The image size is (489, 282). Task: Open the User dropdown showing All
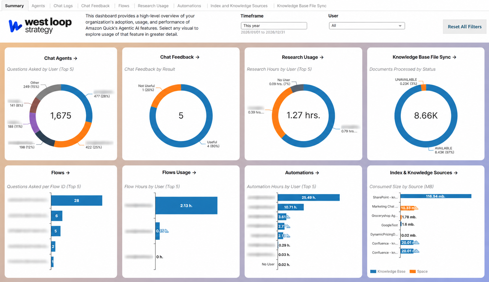point(367,26)
